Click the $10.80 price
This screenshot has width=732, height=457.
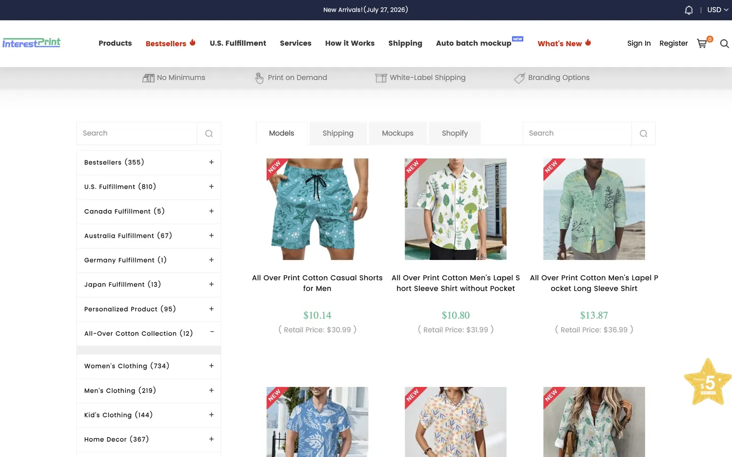point(455,315)
